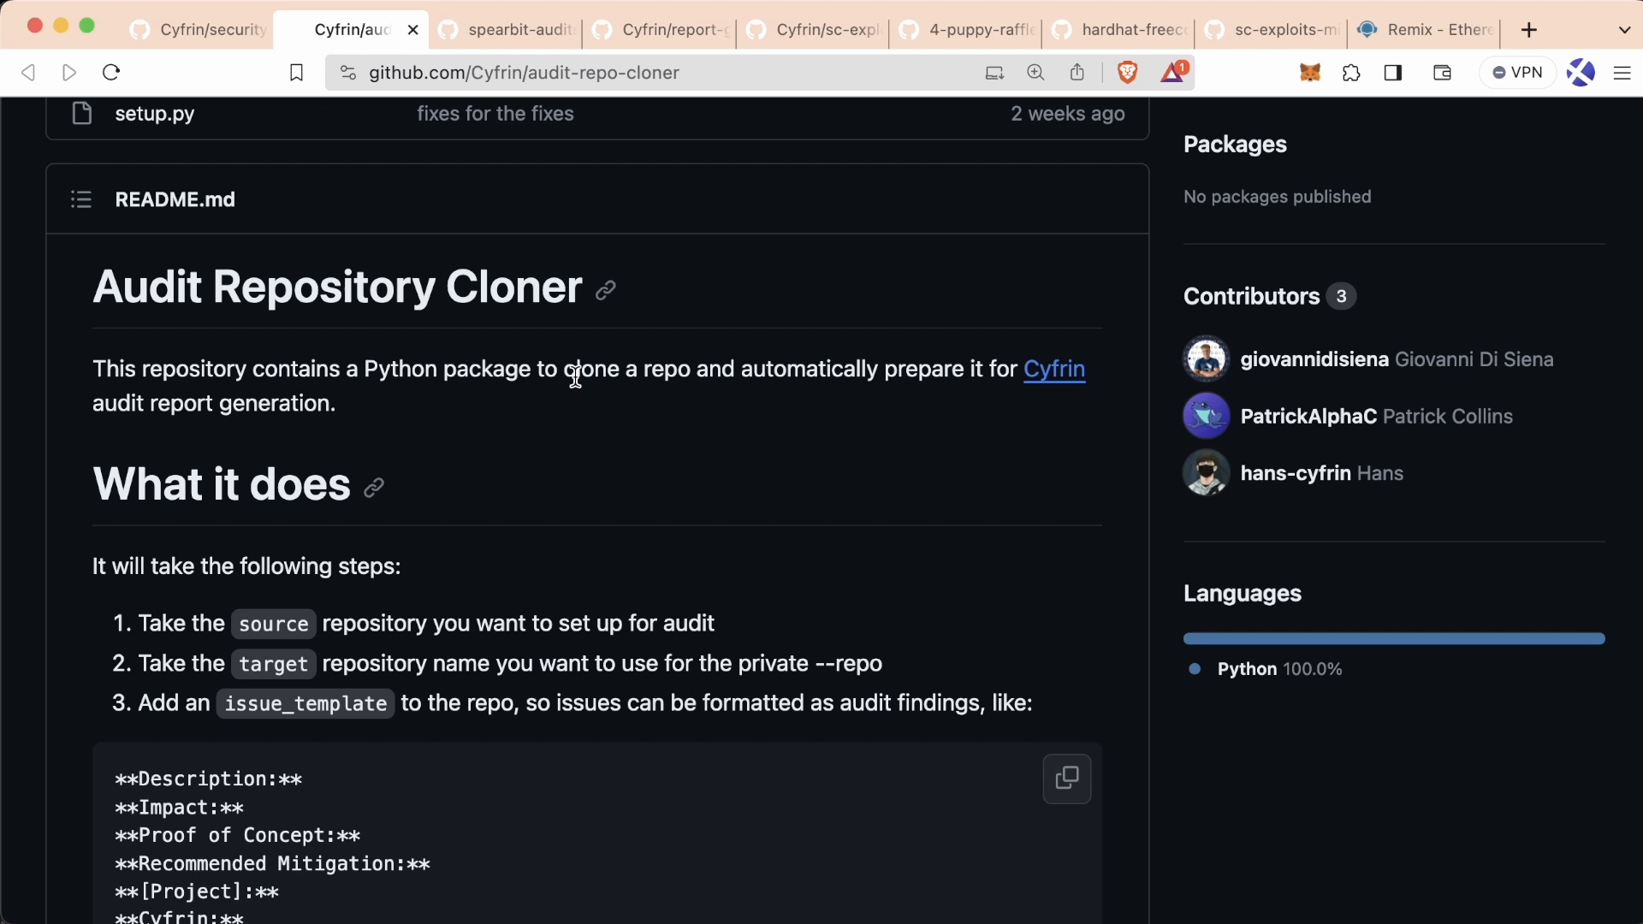
Task: Switch to the spearbit-audit tab
Action: (519, 30)
